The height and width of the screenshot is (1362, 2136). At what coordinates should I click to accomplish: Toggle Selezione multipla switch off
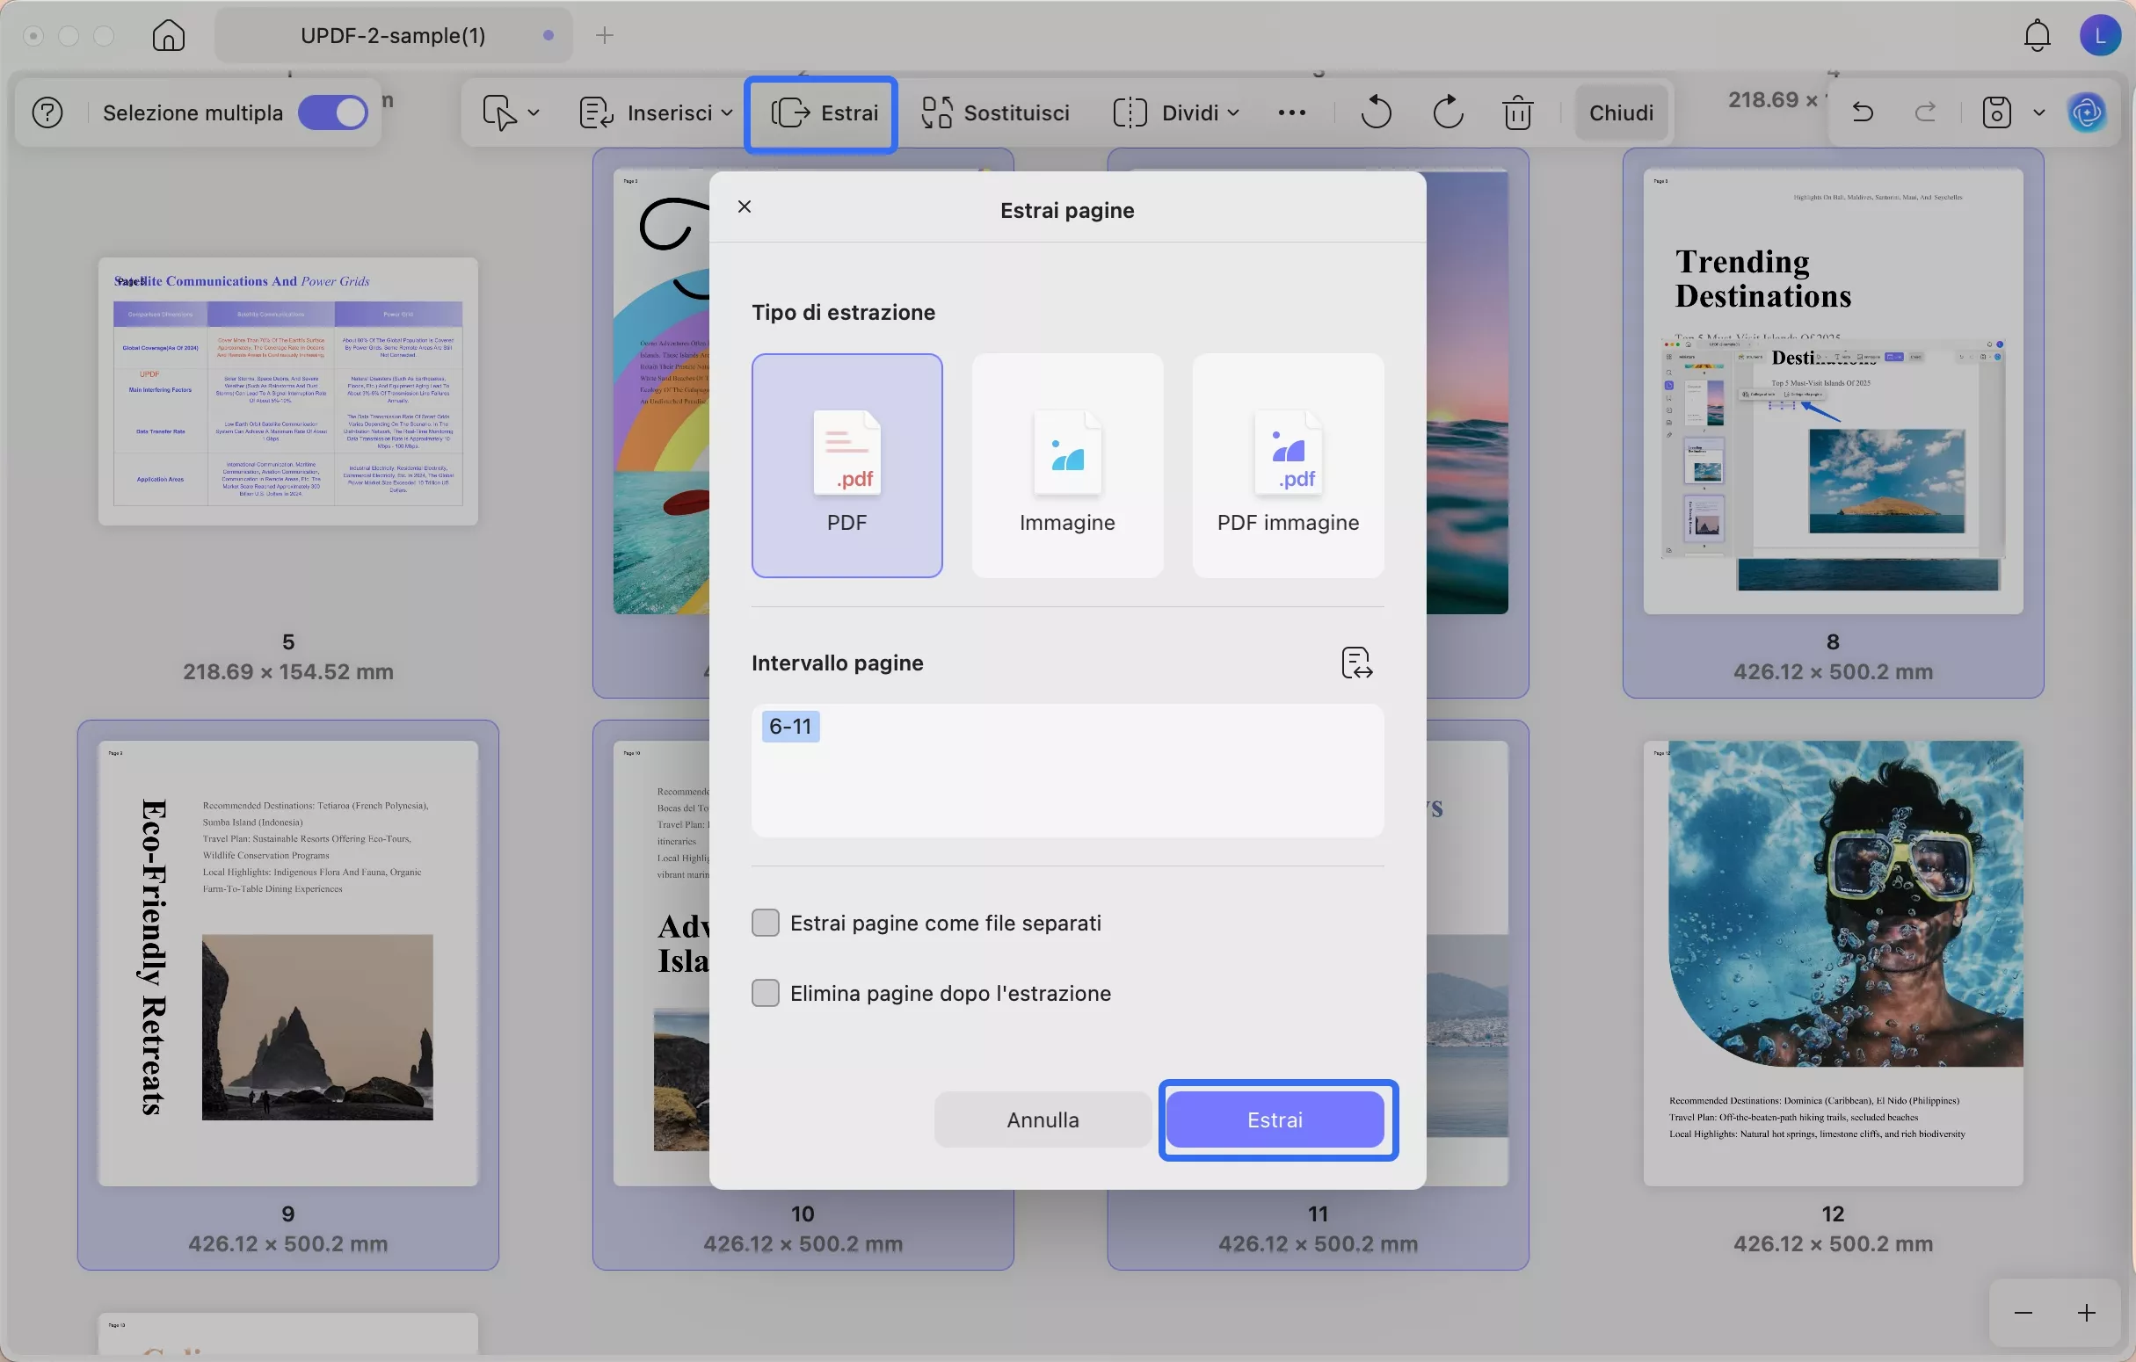tap(332, 112)
